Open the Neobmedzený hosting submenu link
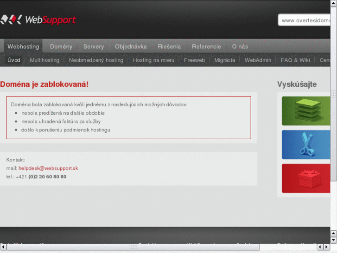This screenshot has width=337, height=253. tap(96, 60)
